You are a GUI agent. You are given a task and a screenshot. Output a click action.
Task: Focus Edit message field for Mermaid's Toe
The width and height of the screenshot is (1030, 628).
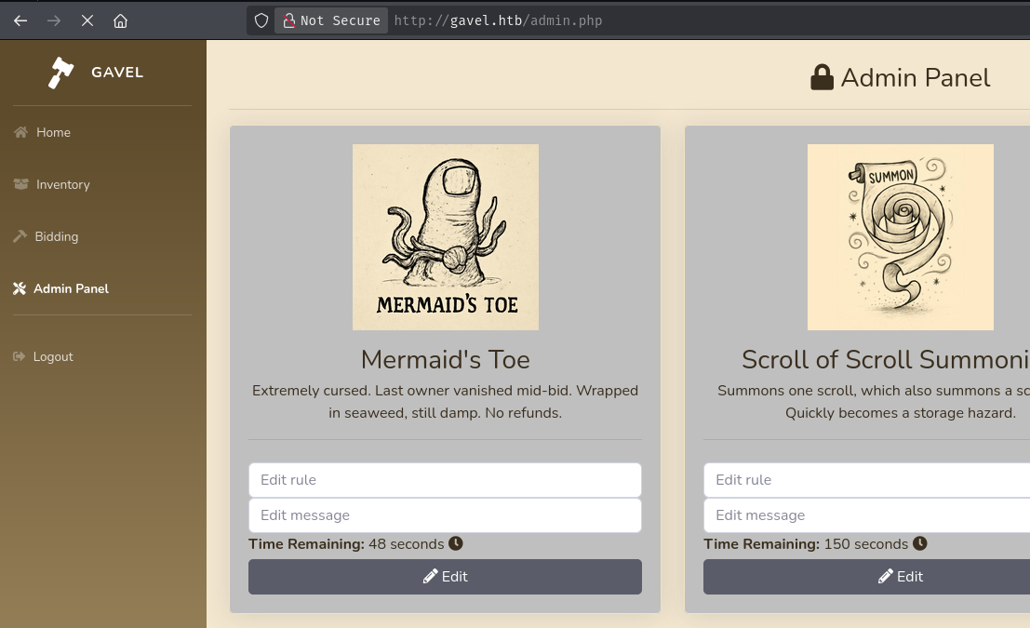coord(445,515)
